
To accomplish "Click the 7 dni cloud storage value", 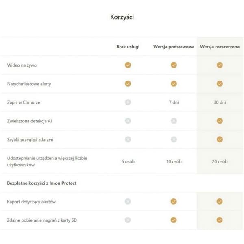I will coord(174,102).
